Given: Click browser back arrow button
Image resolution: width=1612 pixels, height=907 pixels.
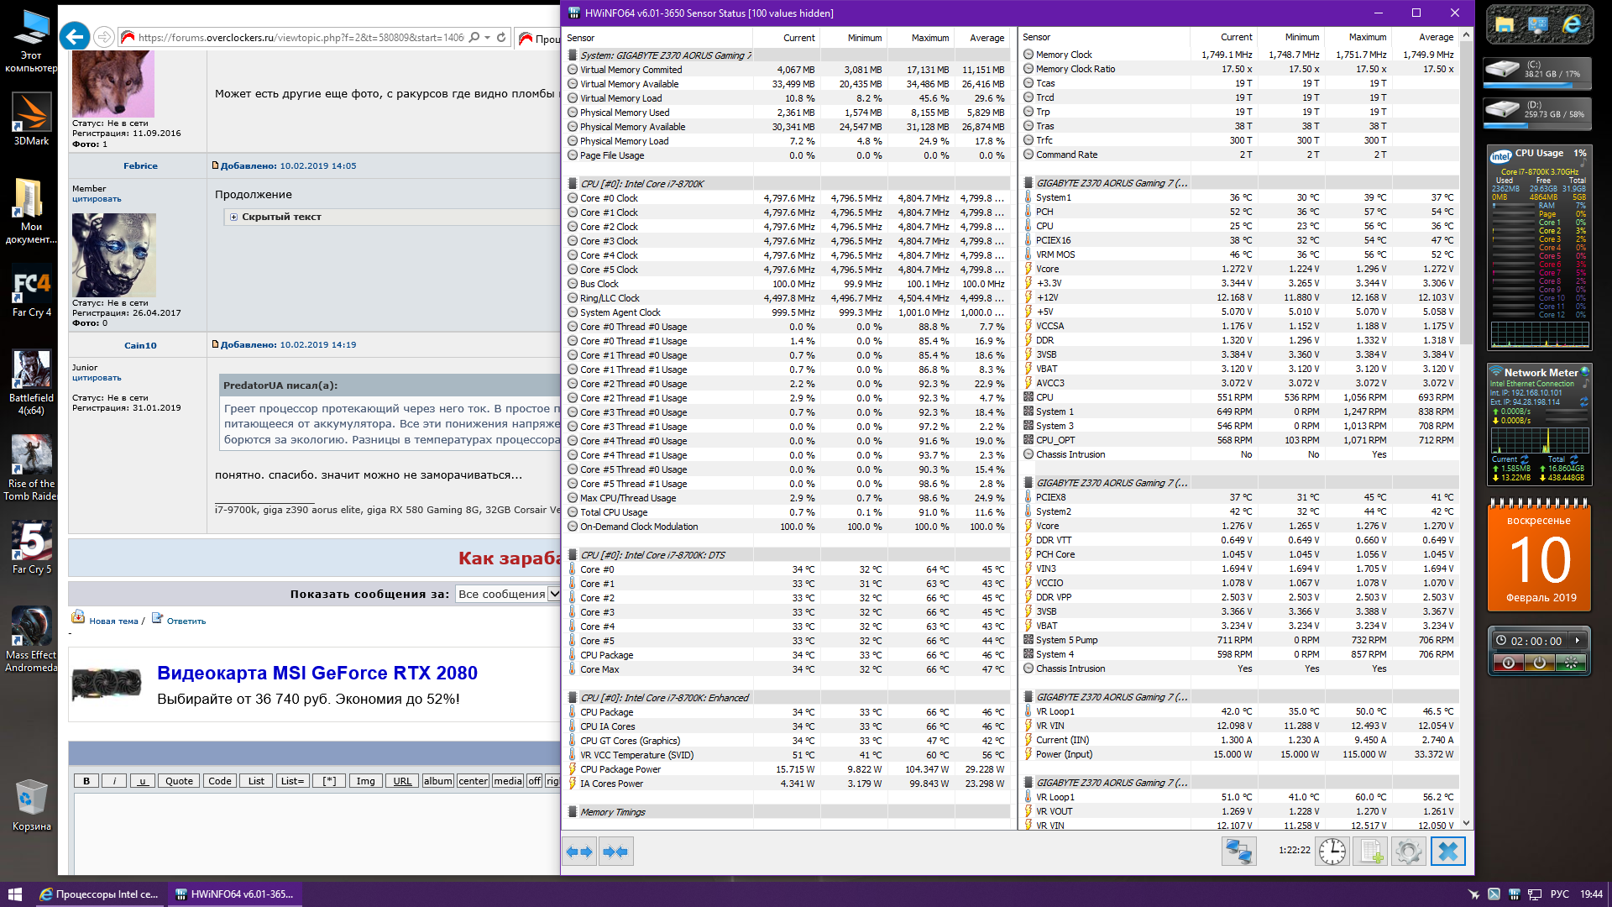Looking at the screenshot, I should 75,37.
